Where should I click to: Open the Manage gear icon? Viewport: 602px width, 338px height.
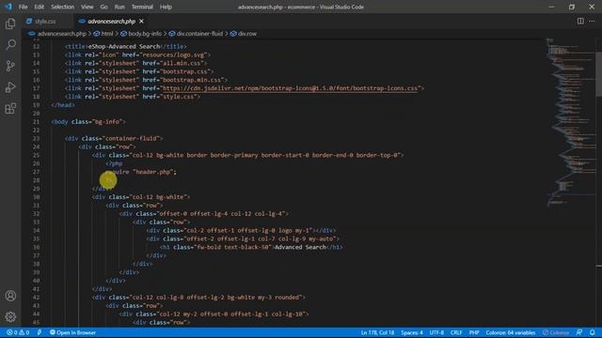pos(10,316)
